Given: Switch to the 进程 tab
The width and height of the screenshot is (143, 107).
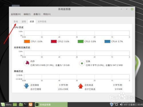Looking at the screenshot, I should pos(24,22).
